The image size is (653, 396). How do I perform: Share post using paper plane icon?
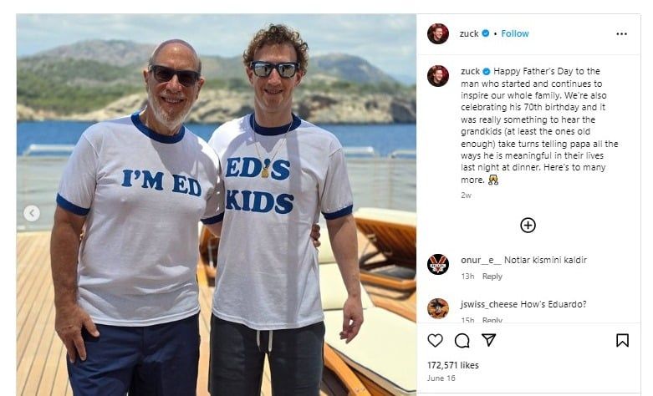488,340
